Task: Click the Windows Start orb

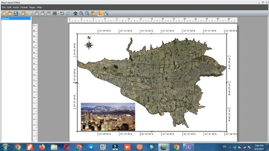Action: [x=5, y=147]
